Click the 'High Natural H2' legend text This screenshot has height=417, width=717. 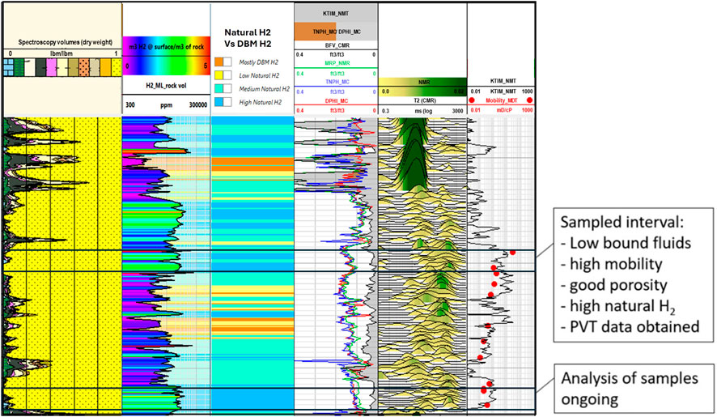pos(261,102)
